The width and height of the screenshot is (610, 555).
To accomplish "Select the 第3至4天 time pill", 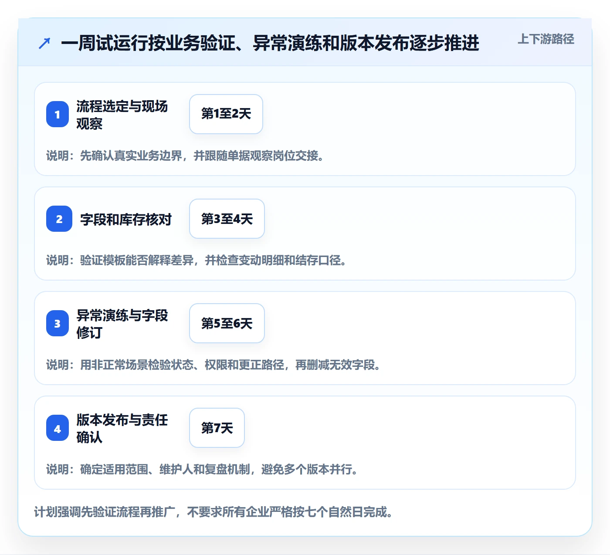I will [x=227, y=219].
